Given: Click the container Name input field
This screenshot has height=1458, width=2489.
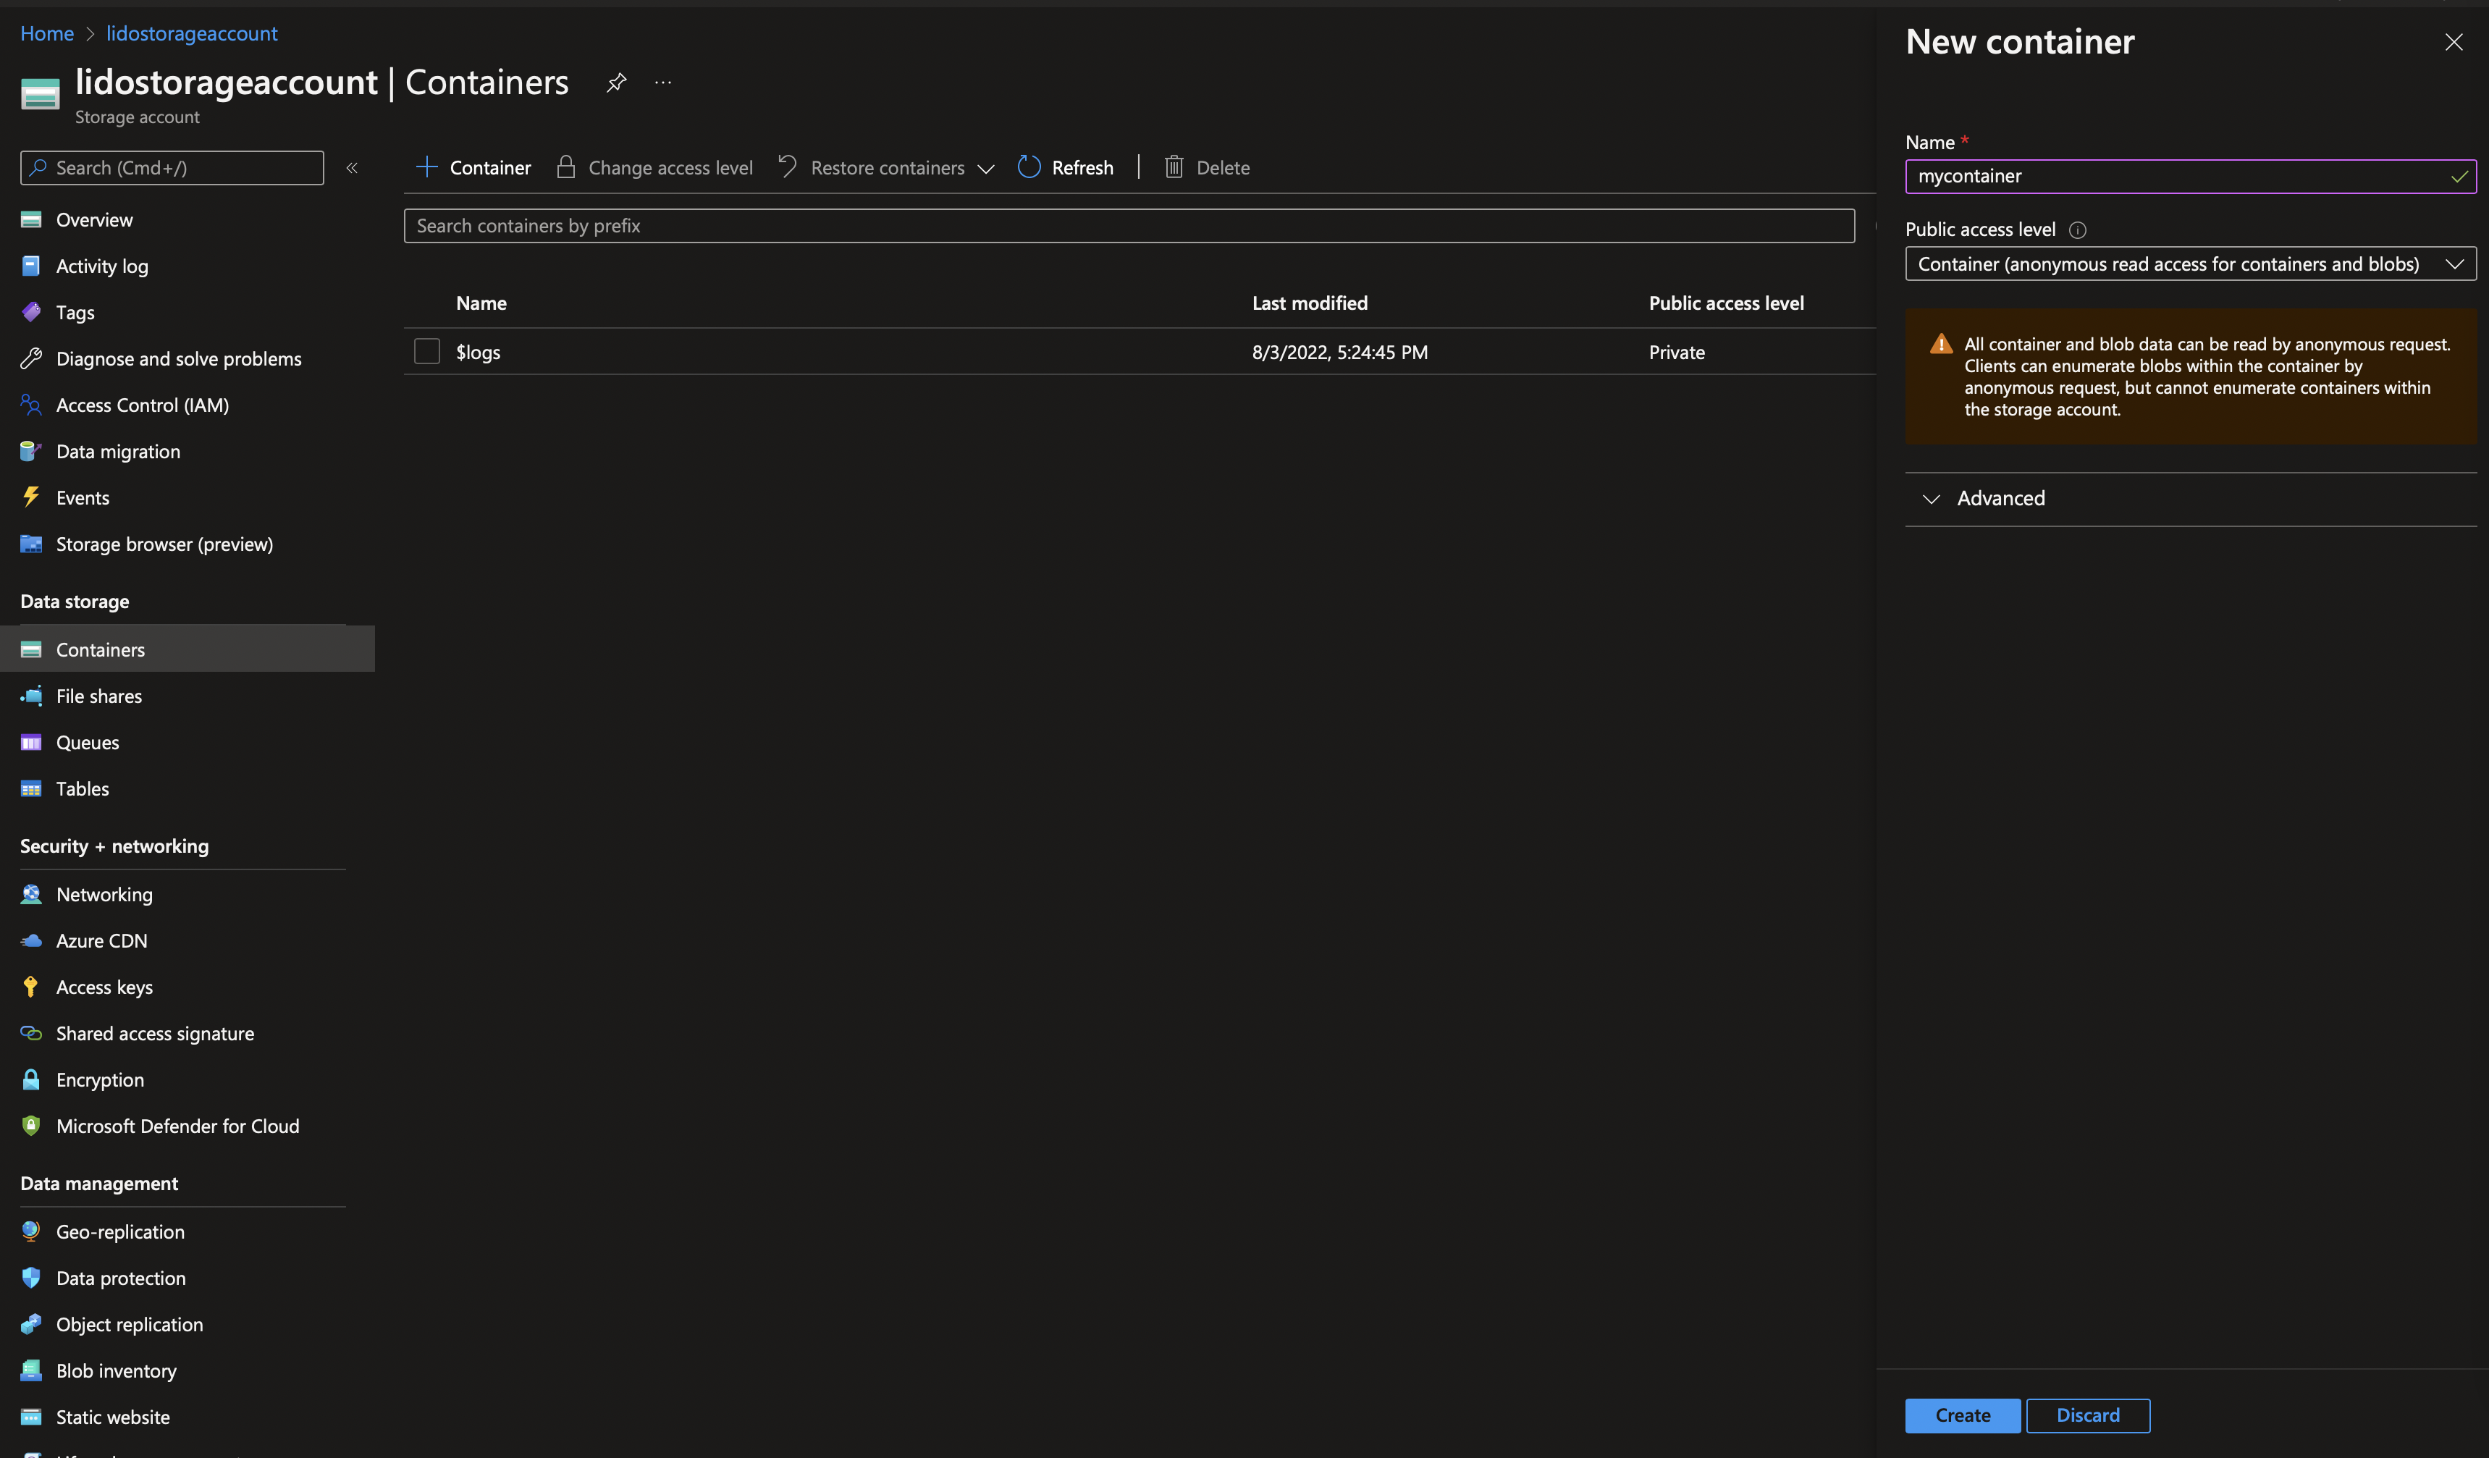Looking at the screenshot, I should click(x=2190, y=176).
